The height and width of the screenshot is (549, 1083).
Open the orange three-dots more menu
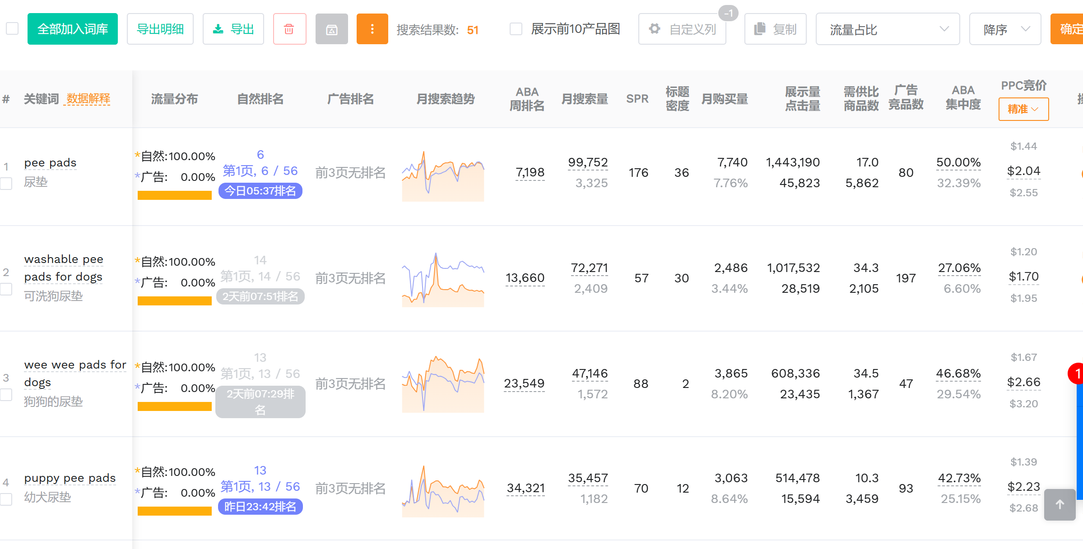pyautogui.click(x=372, y=29)
